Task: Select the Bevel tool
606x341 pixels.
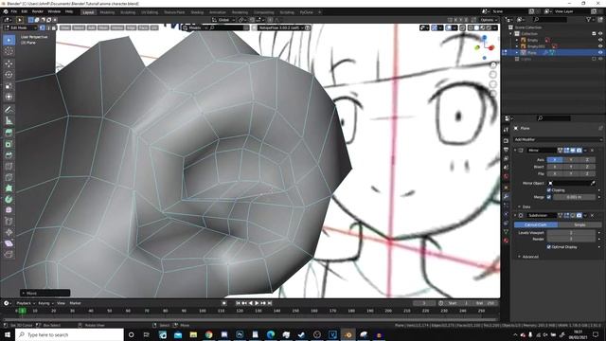Action: 9,155
